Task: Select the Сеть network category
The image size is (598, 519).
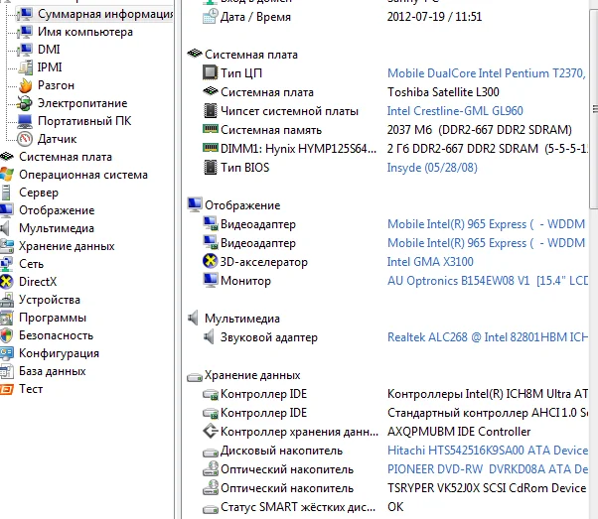Action: coord(31,264)
